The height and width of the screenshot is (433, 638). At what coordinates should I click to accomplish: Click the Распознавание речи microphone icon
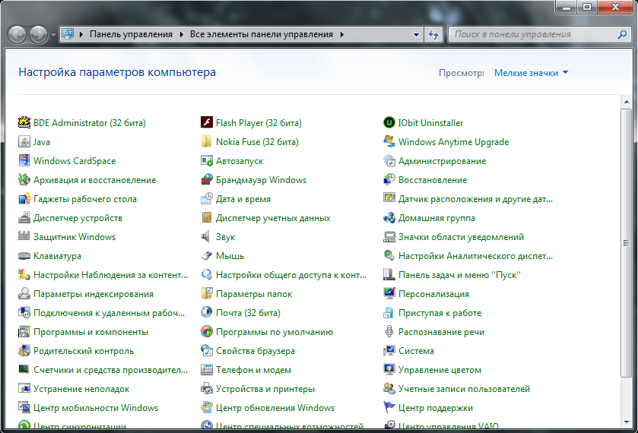[389, 332]
